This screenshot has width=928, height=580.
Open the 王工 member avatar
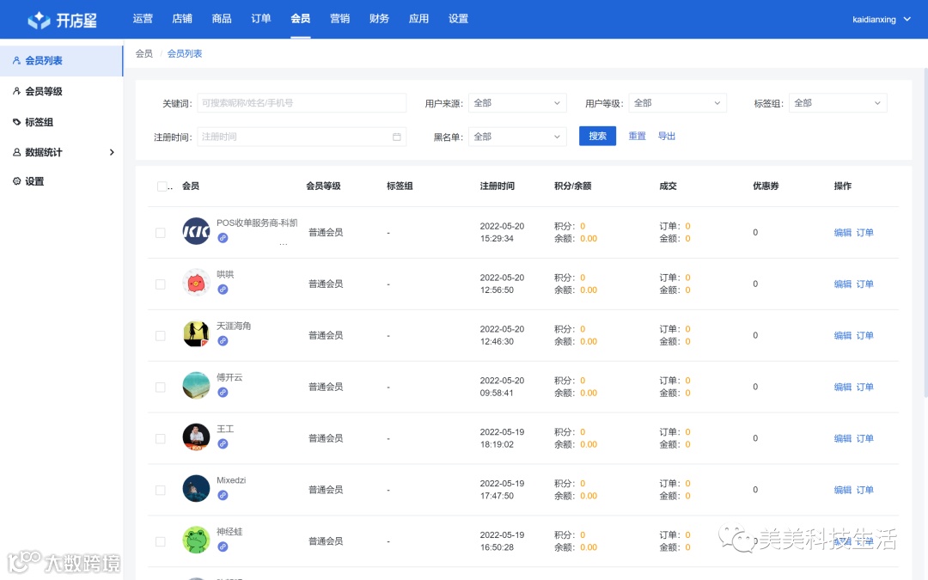(x=196, y=437)
